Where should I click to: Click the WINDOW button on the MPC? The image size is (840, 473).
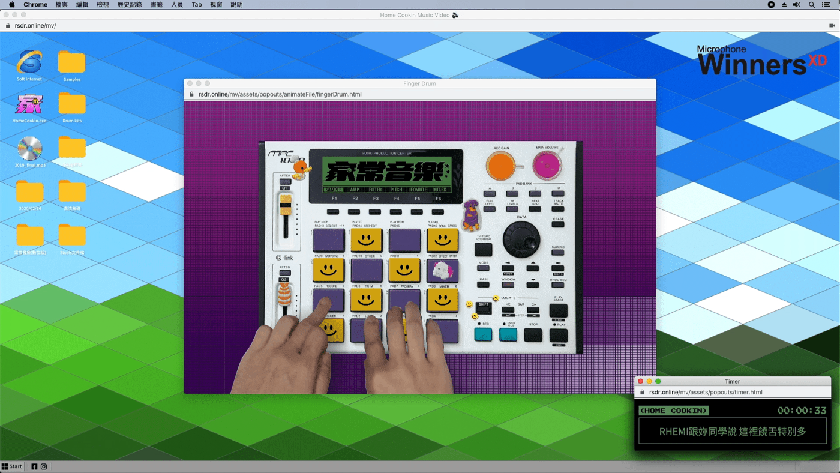pos(508,285)
